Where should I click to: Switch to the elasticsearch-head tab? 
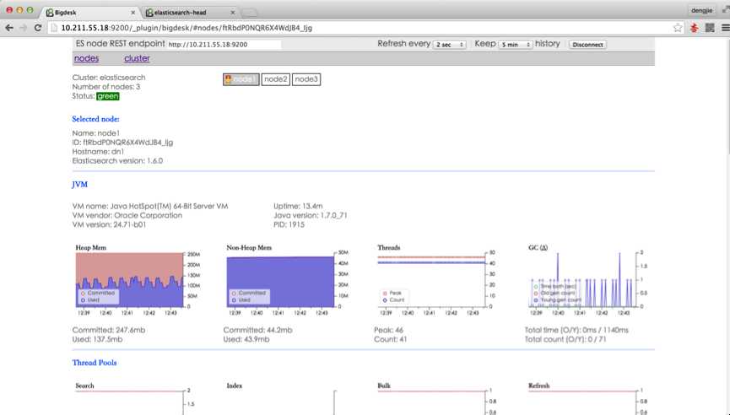[191, 13]
